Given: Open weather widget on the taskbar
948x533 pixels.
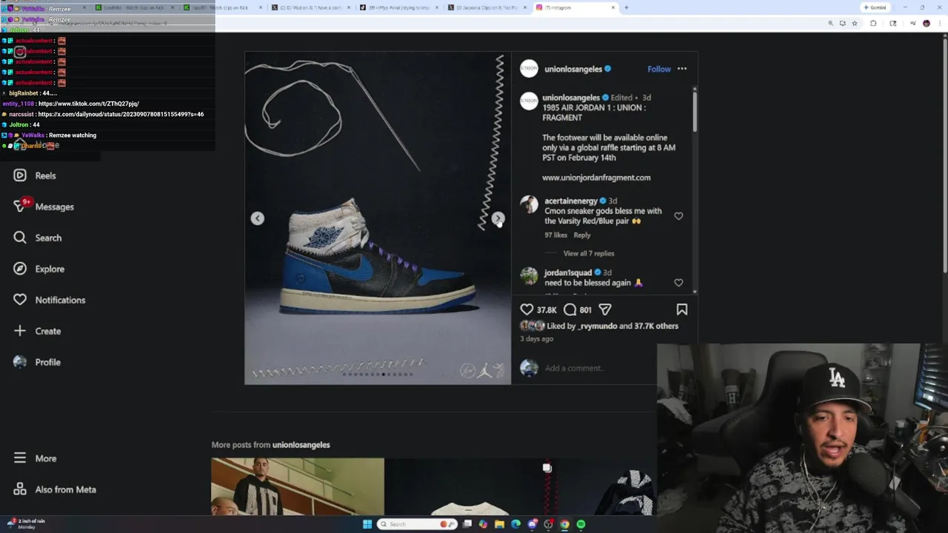Looking at the screenshot, I should point(26,523).
